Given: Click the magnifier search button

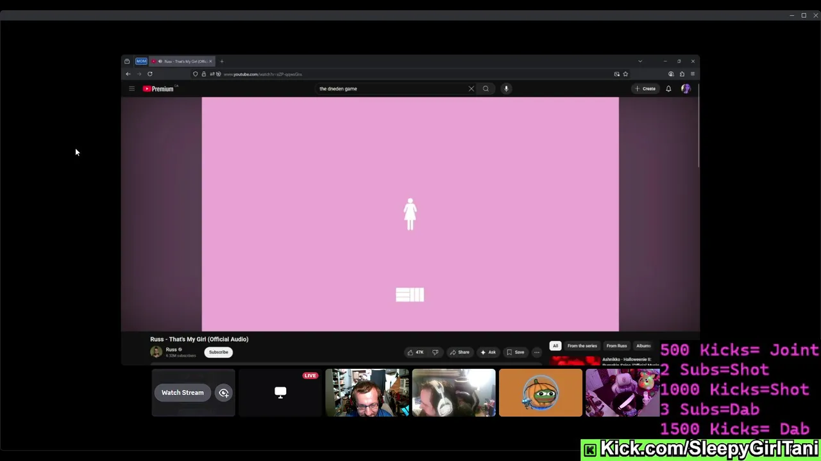Looking at the screenshot, I should point(486,88).
